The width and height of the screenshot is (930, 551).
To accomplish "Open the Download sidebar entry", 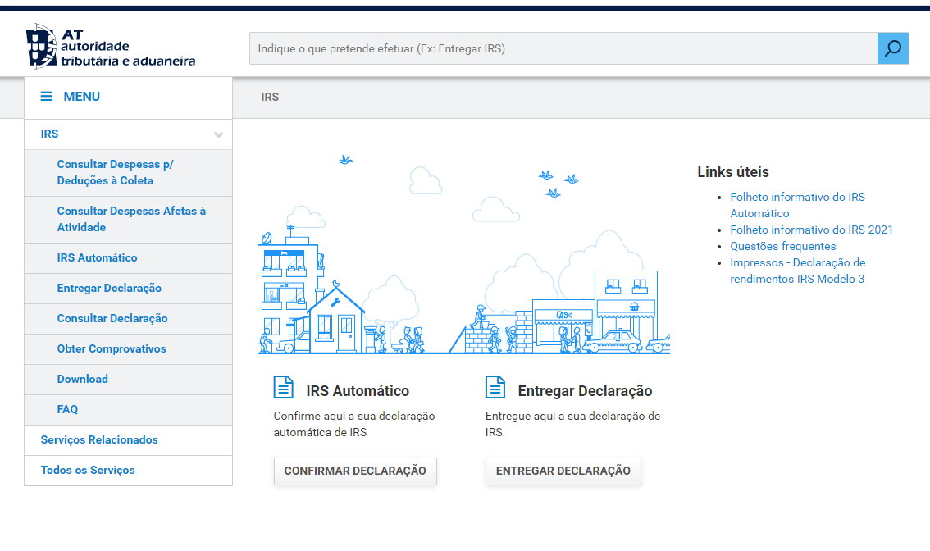I will click(x=82, y=379).
